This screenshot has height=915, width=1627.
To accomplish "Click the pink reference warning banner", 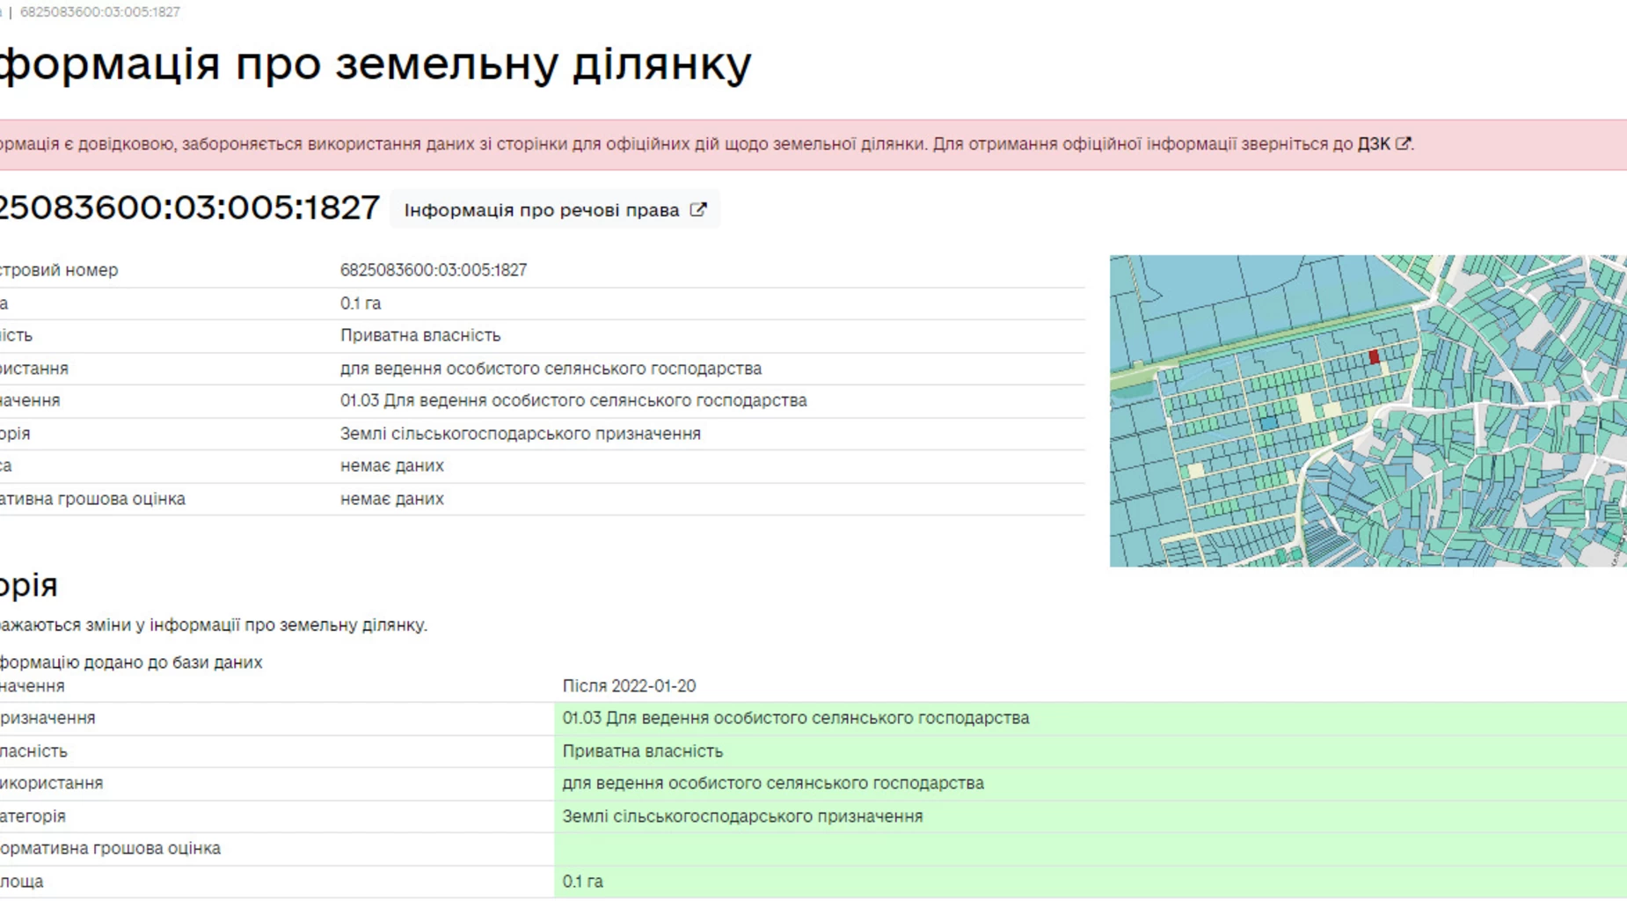I will pos(792,144).
